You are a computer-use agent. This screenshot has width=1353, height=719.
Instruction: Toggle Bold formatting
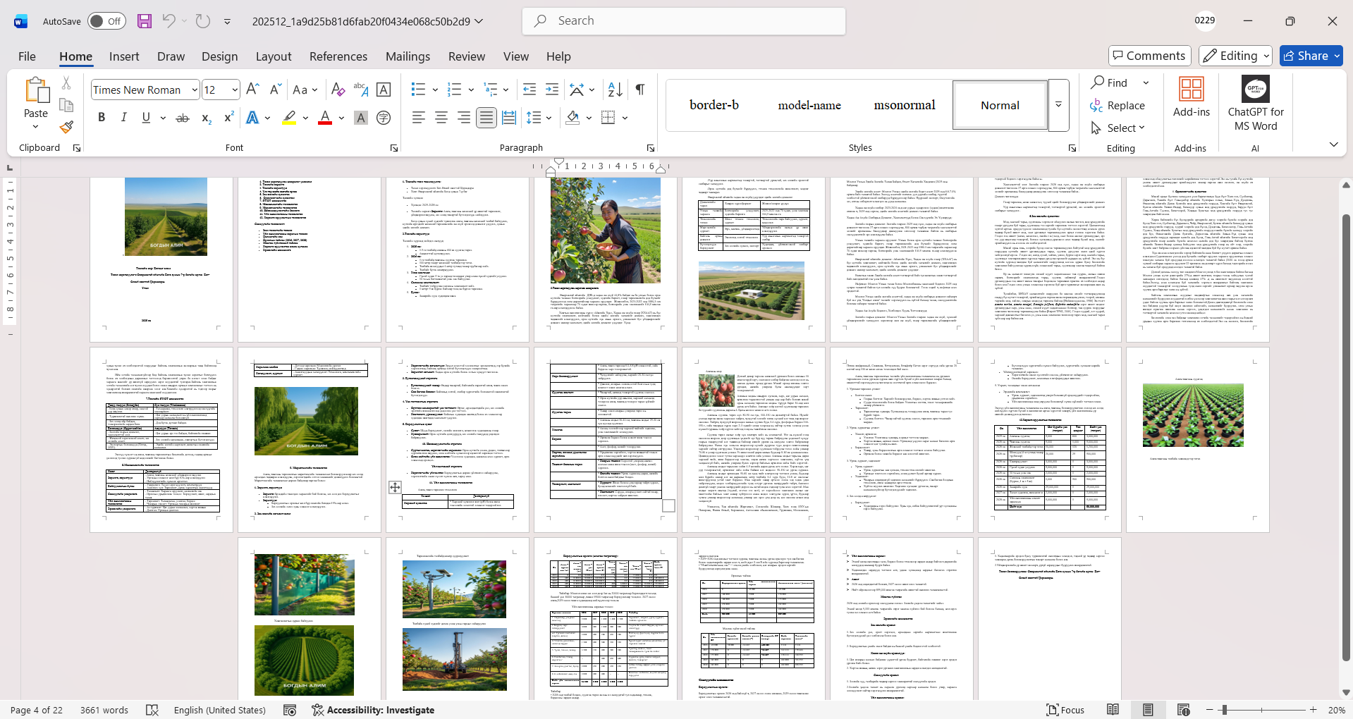(x=102, y=118)
